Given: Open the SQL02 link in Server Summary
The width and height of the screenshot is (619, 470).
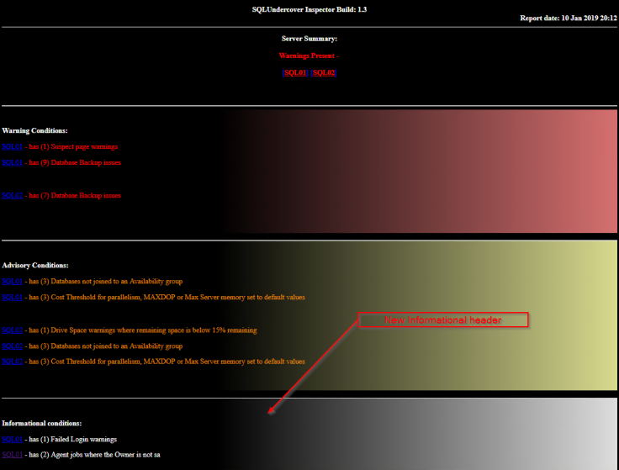Looking at the screenshot, I should point(324,72).
